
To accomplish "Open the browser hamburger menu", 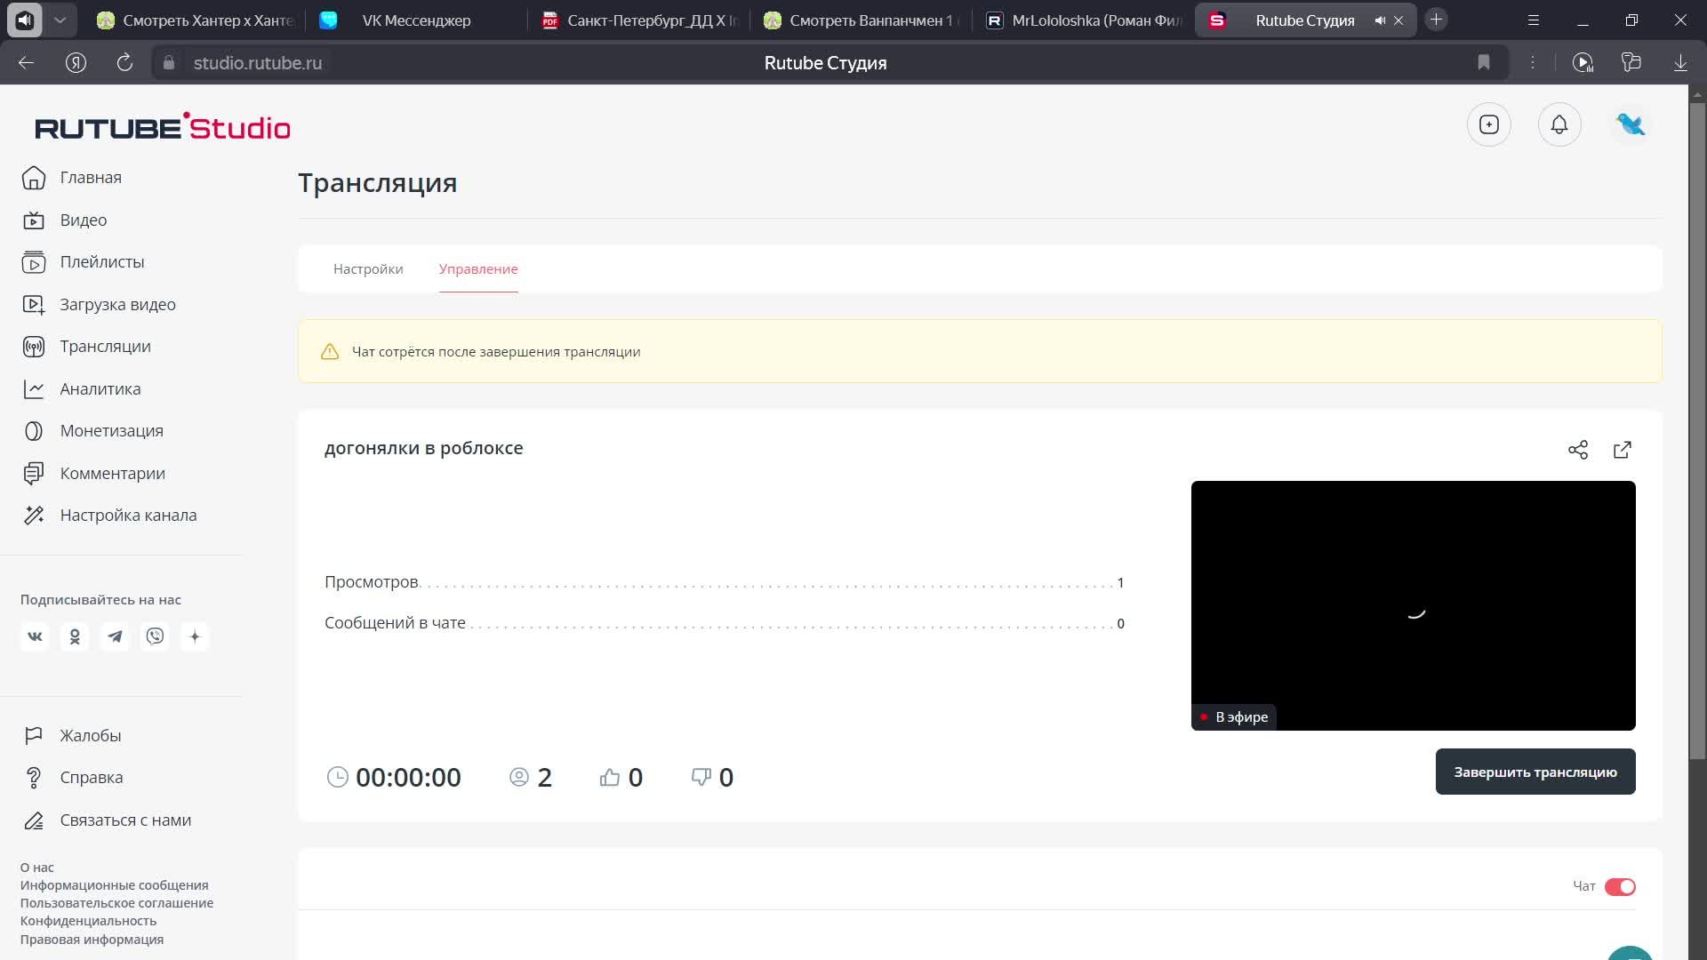I will 1533,20.
